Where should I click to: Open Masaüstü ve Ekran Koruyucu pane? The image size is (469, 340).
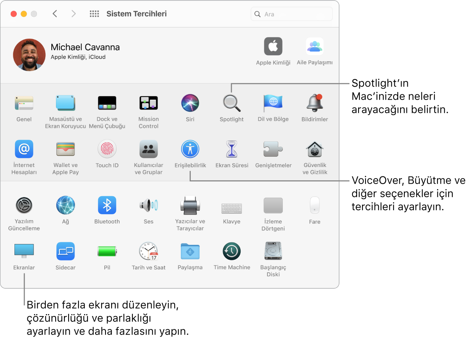click(65, 103)
